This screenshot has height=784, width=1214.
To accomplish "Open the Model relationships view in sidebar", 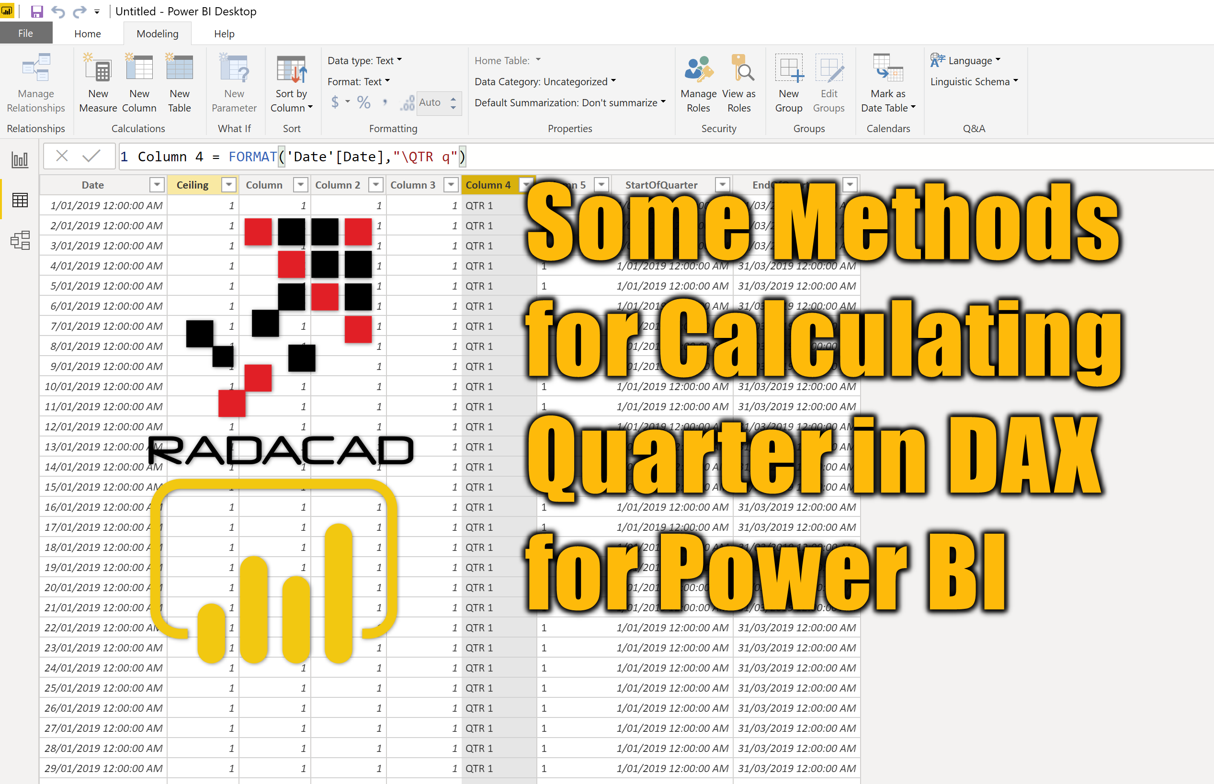I will 20,240.
